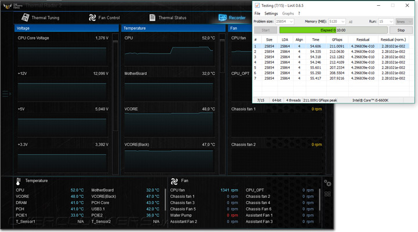Click the Stop button in LinX

pos(401,30)
